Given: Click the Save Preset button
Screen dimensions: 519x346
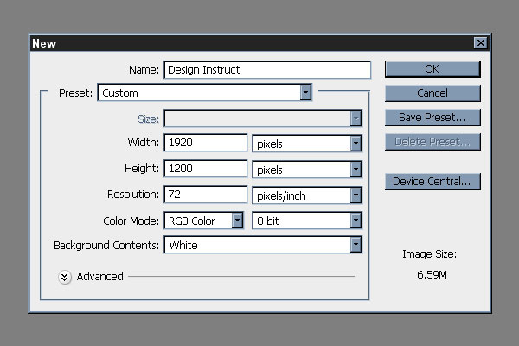Looking at the screenshot, I should [432, 118].
